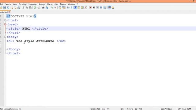Open the Macro menu

[x=50, y=4]
